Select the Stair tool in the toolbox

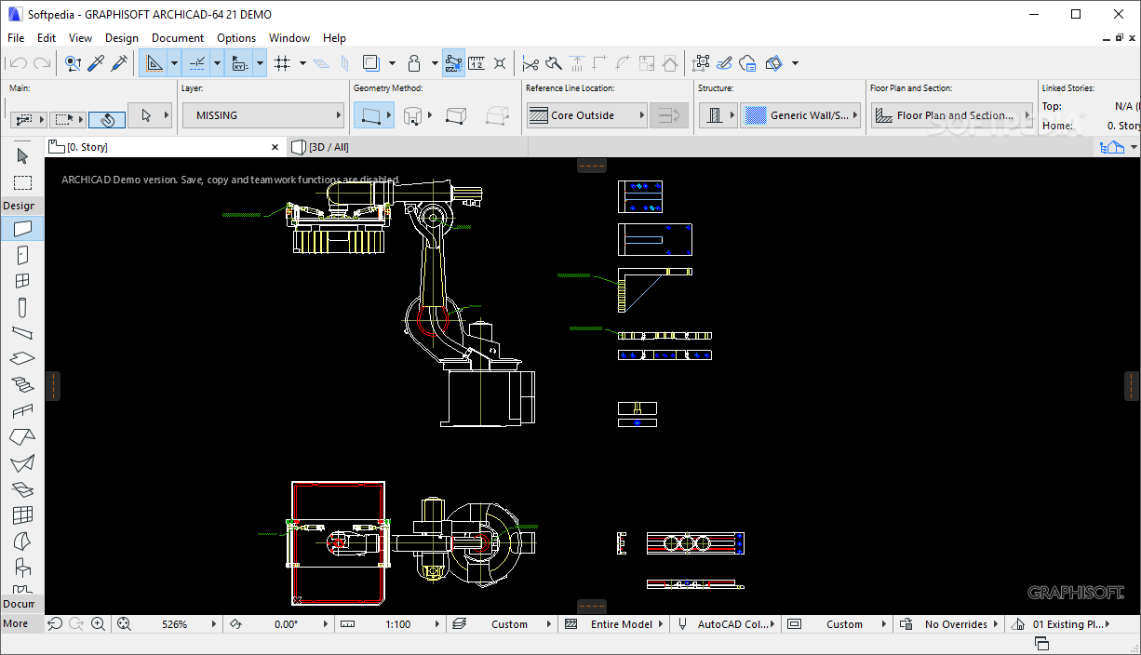(x=23, y=384)
